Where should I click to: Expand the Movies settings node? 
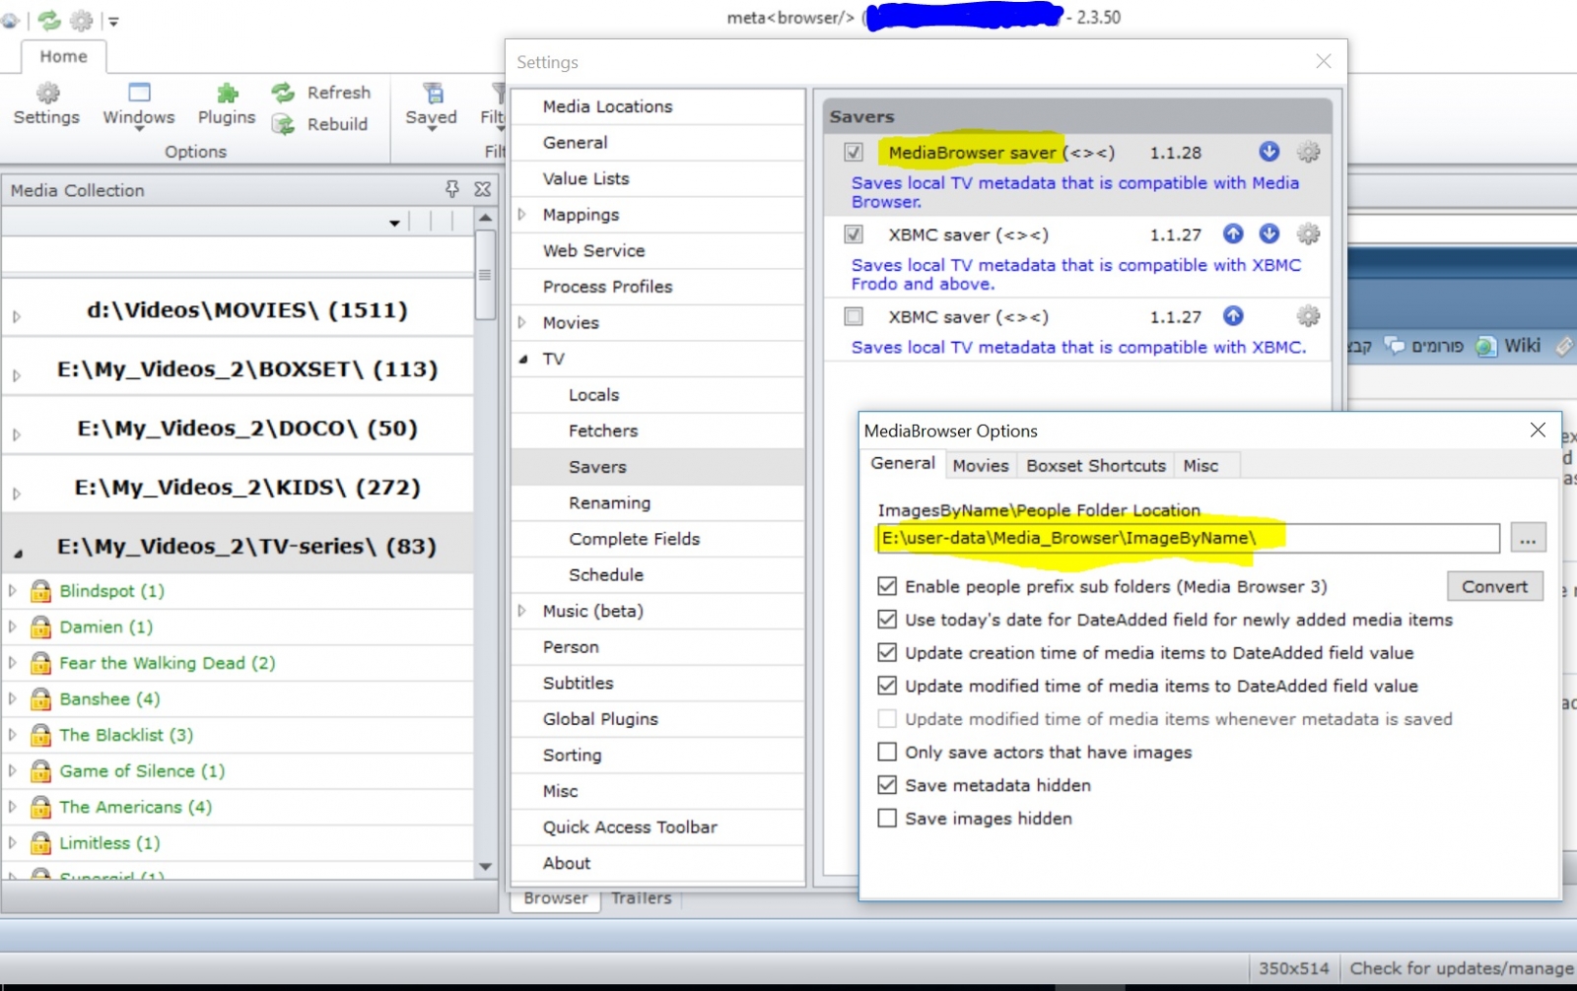[x=522, y=322]
